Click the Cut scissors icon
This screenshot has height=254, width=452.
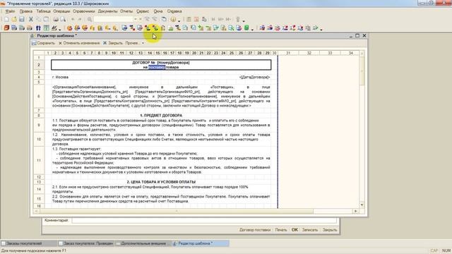point(30,19)
